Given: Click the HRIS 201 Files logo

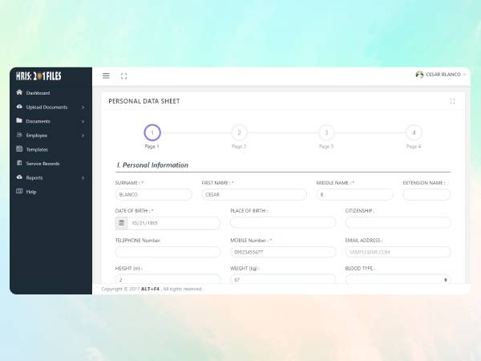Looking at the screenshot, I should point(38,76).
